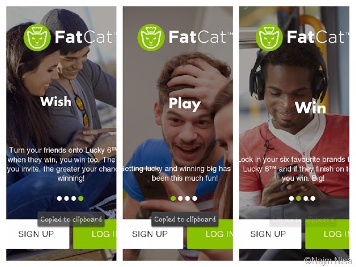356x267 pixels.
Task: Click FatCat cat logo on Play screen
Action: 151,37
